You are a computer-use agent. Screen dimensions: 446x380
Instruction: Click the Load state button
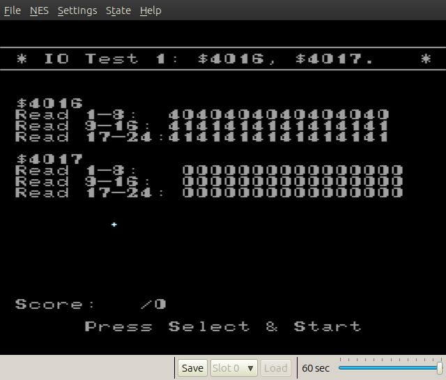tap(275, 368)
